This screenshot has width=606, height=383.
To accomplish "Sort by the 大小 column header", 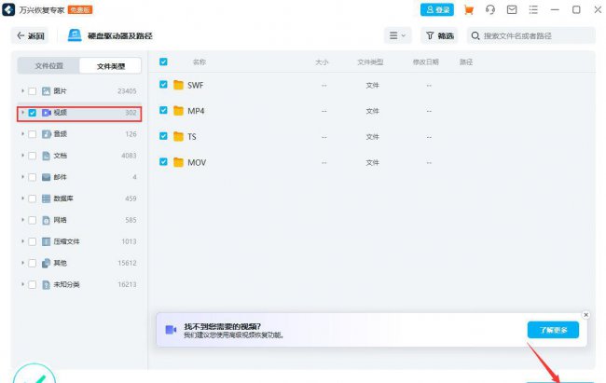I will pos(322,62).
